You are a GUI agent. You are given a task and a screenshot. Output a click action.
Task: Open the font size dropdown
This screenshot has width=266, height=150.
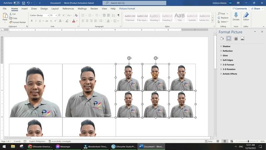click(x=56, y=15)
